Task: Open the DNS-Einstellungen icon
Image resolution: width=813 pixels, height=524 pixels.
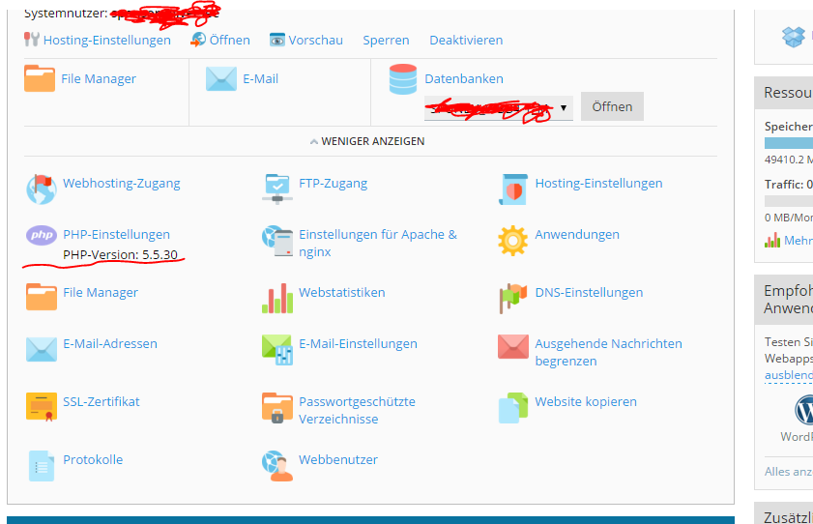Action: pyautogui.click(x=512, y=298)
